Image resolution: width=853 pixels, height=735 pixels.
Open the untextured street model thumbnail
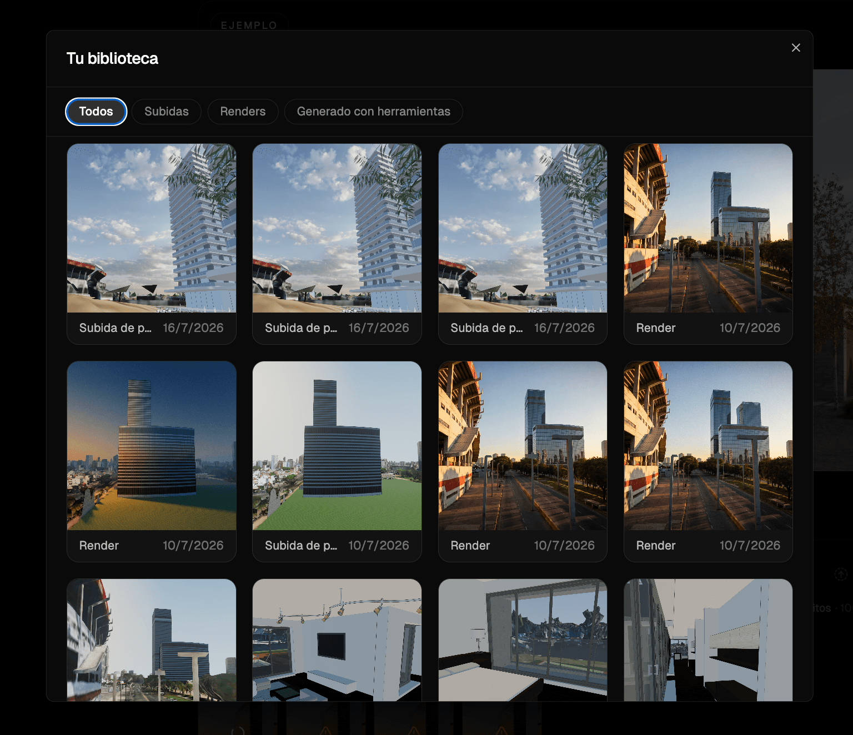tap(152, 640)
